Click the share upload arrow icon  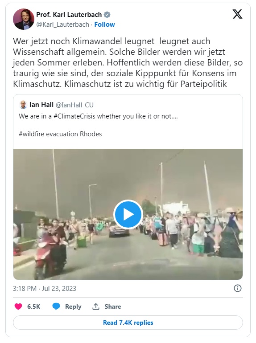[96, 306]
